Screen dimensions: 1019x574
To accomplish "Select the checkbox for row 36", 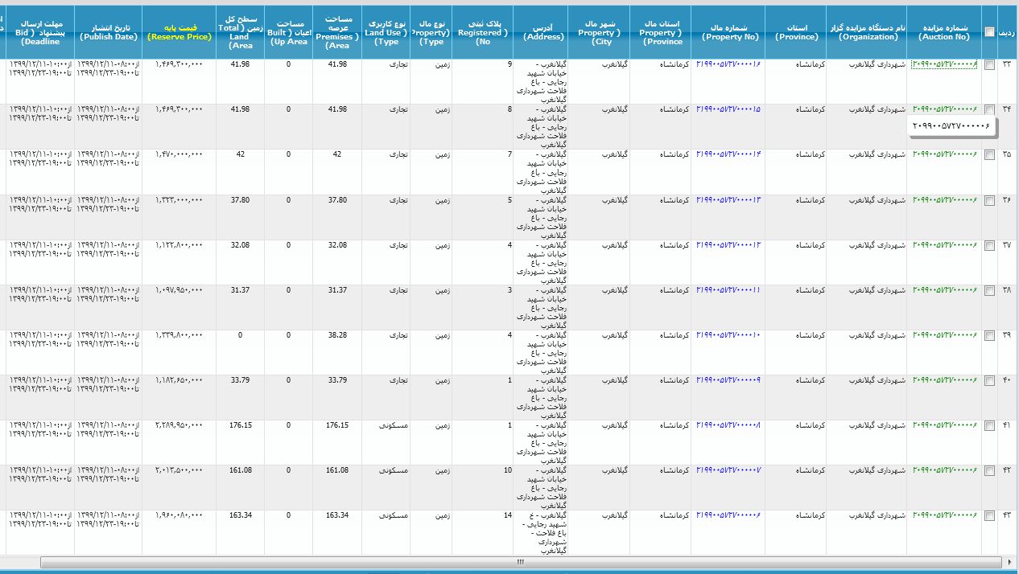I will [989, 201].
